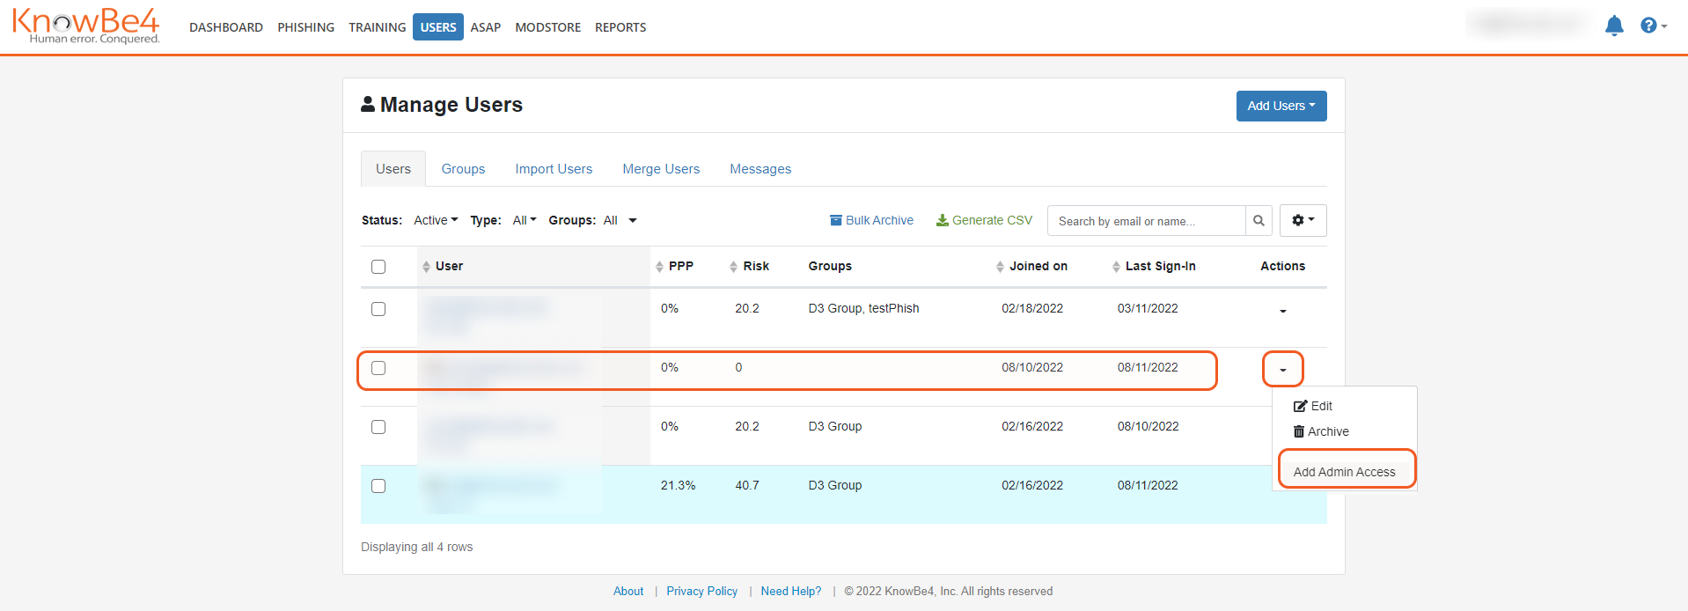This screenshot has width=1688, height=611.
Task: Open the PHISHING navigation item
Action: pyautogui.click(x=305, y=27)
